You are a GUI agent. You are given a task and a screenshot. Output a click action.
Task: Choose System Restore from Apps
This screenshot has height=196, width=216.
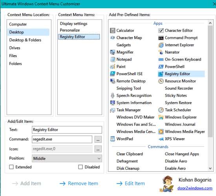178,102
